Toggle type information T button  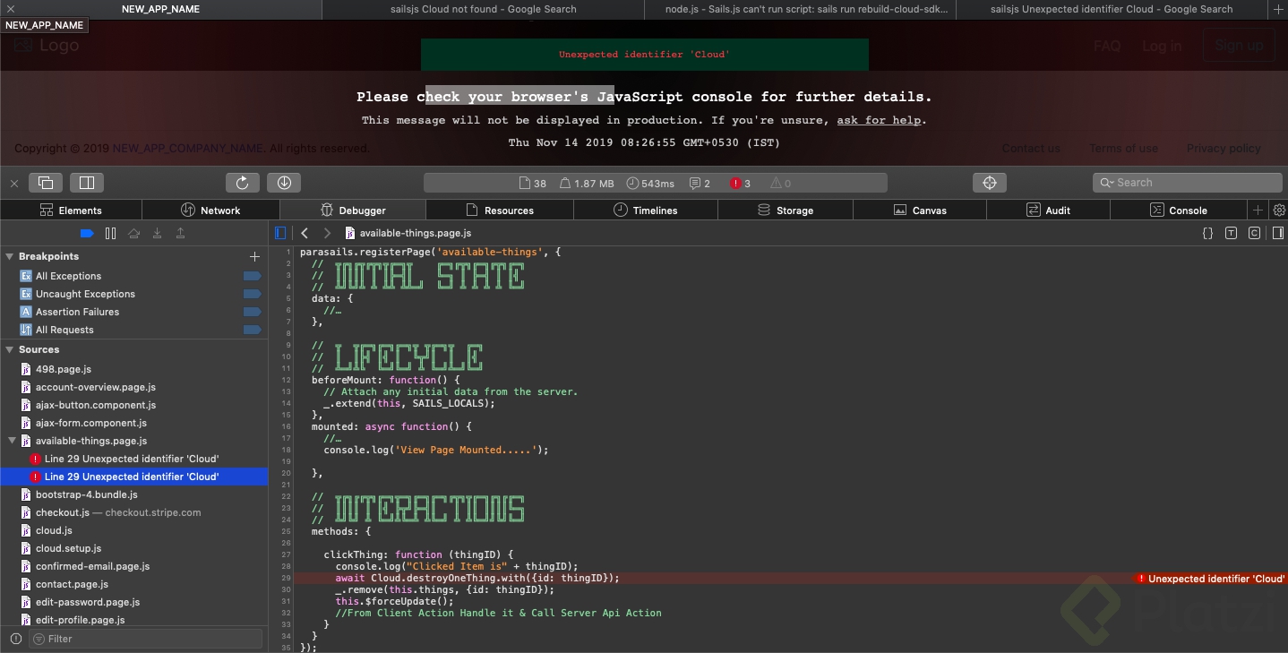point(1231,233)
